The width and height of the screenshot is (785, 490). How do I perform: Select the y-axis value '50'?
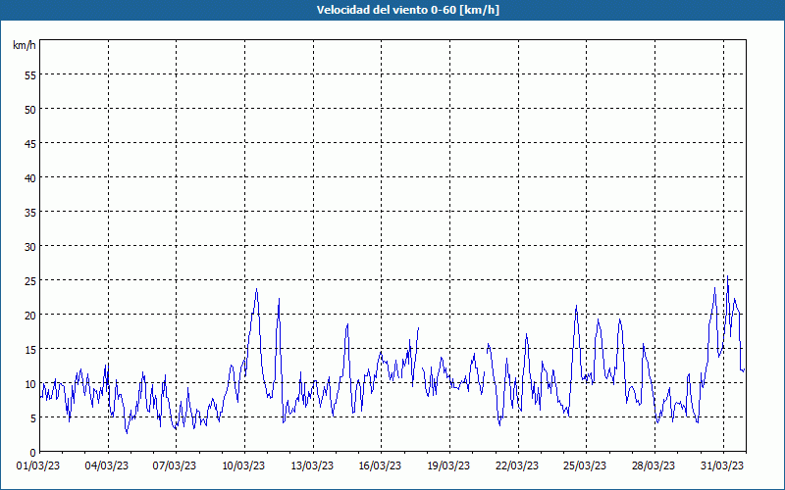point(30,110)
